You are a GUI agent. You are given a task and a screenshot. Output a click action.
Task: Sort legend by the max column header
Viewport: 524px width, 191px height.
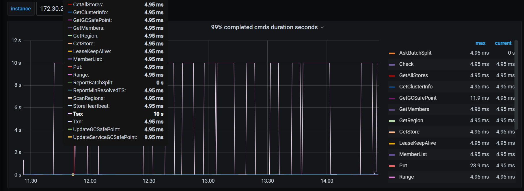point(480,43)
